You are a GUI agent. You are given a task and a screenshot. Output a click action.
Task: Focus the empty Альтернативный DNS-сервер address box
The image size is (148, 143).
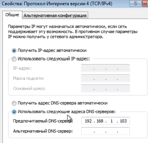point(106,131)
